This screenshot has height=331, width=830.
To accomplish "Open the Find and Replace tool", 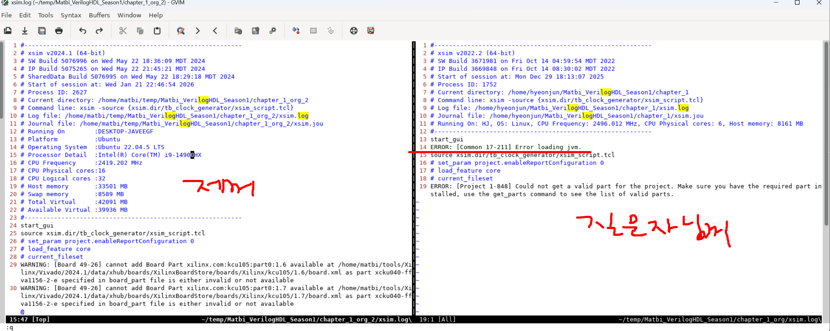I will click(x=181, y=31).
